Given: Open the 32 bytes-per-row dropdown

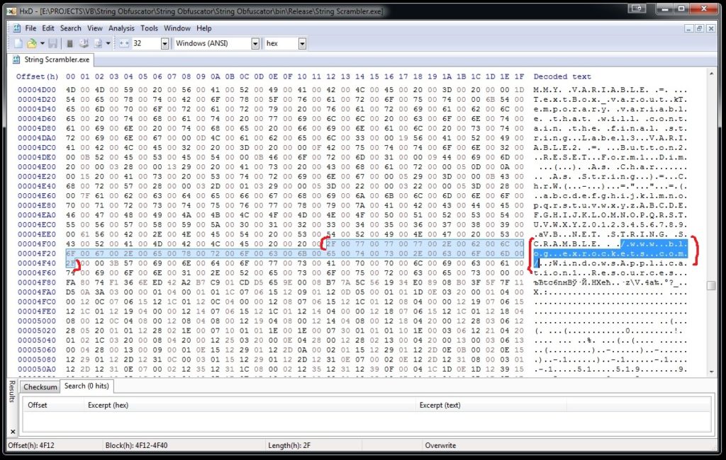Looking at the screenshot, I should [165, 42].
